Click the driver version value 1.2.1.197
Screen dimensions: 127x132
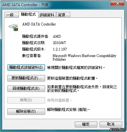pyautogui.click(x=60, y=49)
